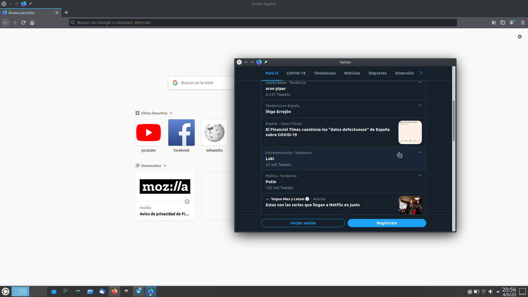Open the KDE application launcher
This screenshot has height=297, width=528.
tap(5, 291)
